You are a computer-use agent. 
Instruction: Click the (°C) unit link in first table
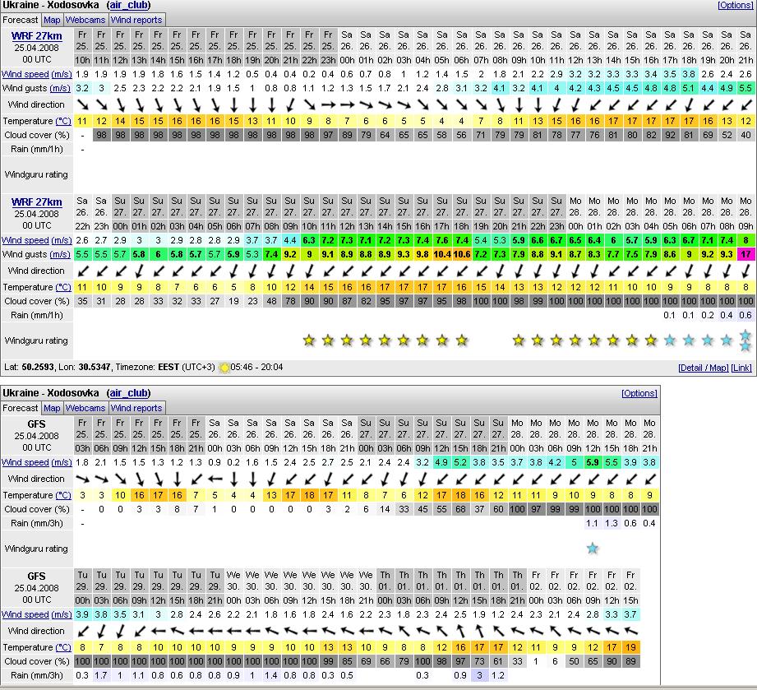(x=62, y=121)
